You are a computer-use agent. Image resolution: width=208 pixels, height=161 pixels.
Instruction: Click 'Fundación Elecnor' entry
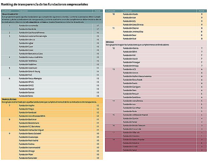coord(131,28)
